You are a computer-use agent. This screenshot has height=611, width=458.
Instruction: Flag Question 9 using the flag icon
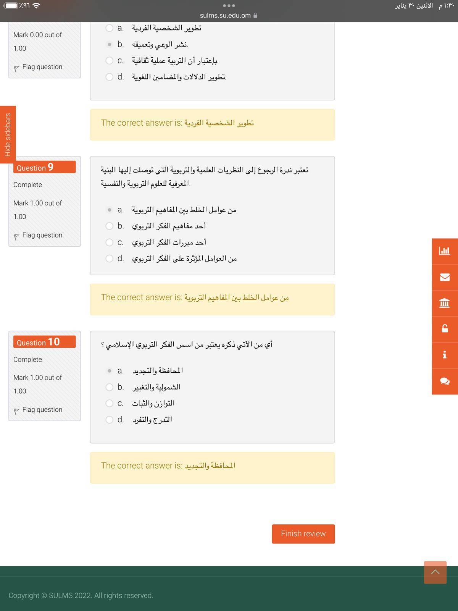click(16, 236)
